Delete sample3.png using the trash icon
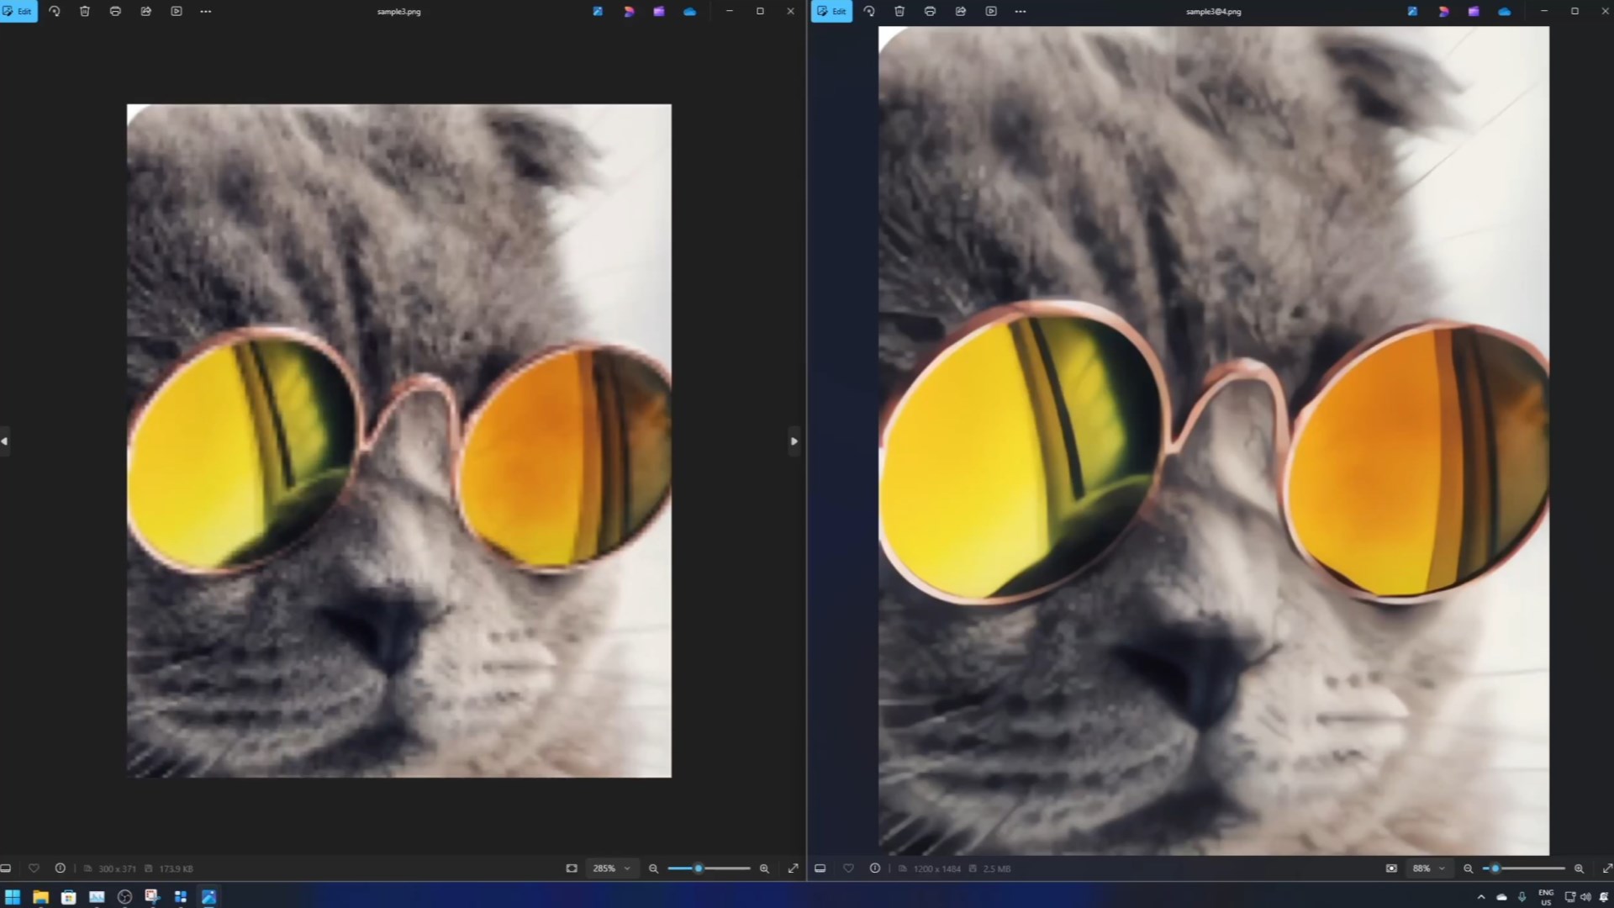The image size is (1614, 908). click(85, 12)
